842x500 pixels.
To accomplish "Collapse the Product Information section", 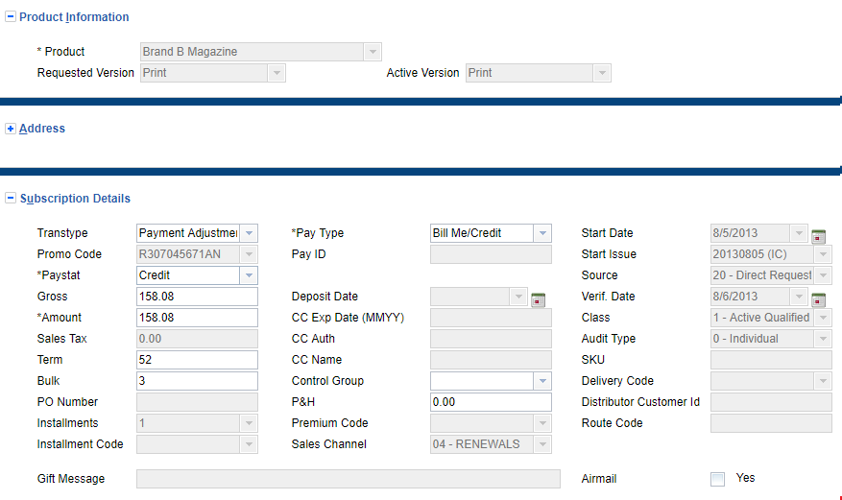I will pyautogui.click(x=11, y=17).
